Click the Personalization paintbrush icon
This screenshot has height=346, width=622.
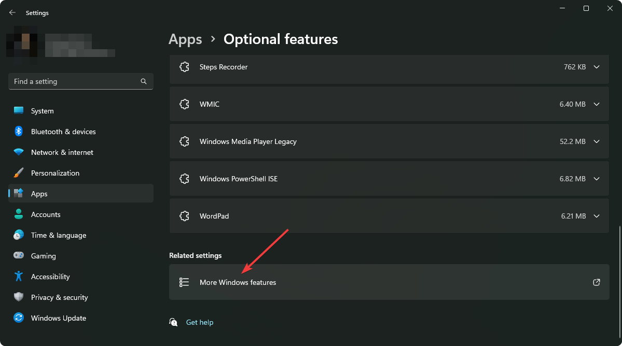[19, 172]
